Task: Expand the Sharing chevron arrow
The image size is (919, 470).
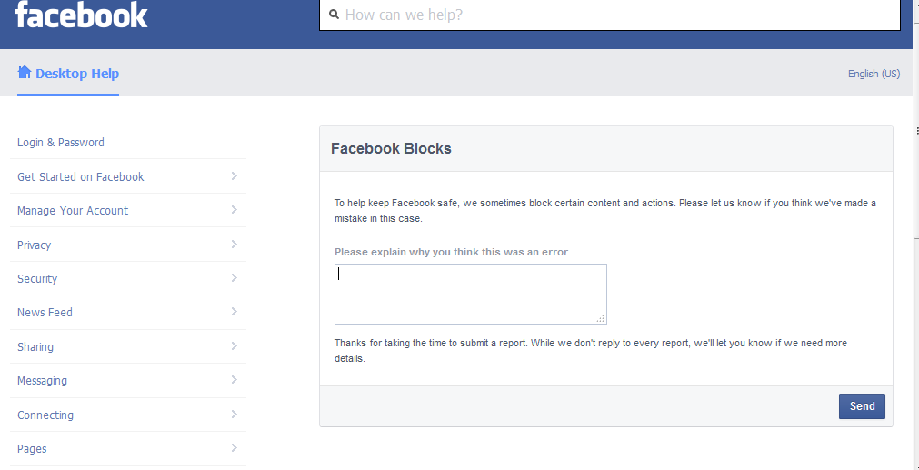Action: coord(234,345)
